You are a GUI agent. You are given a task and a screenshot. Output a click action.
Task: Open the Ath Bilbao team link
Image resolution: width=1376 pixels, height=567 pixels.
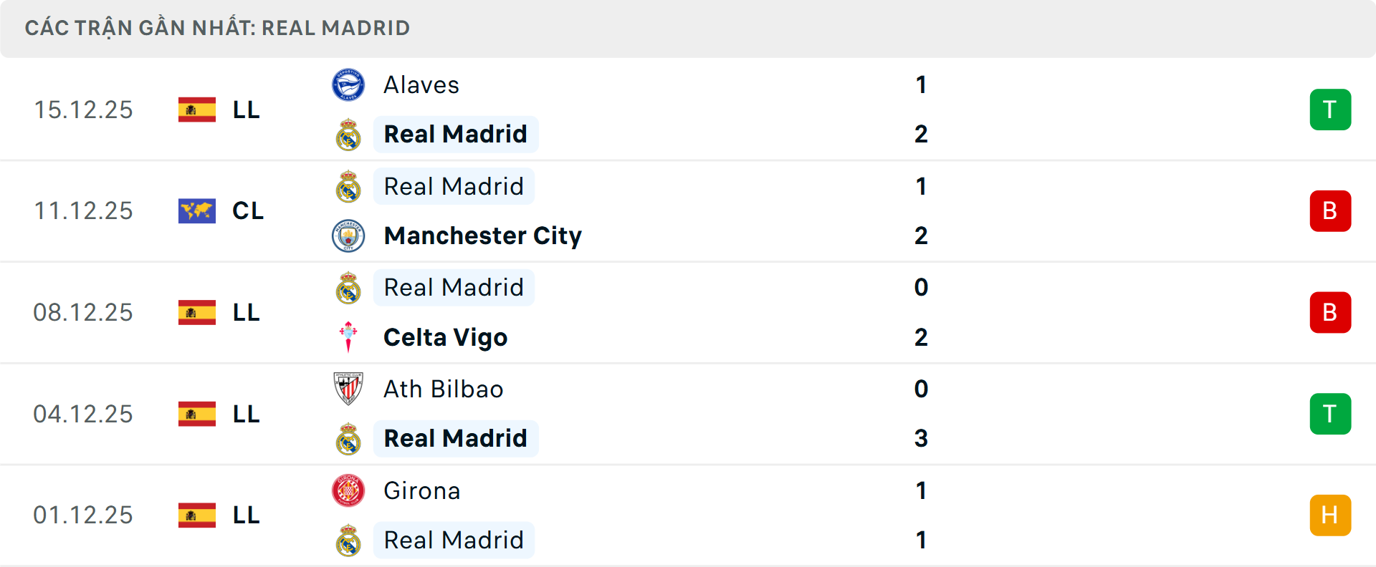tap(443, 389)
